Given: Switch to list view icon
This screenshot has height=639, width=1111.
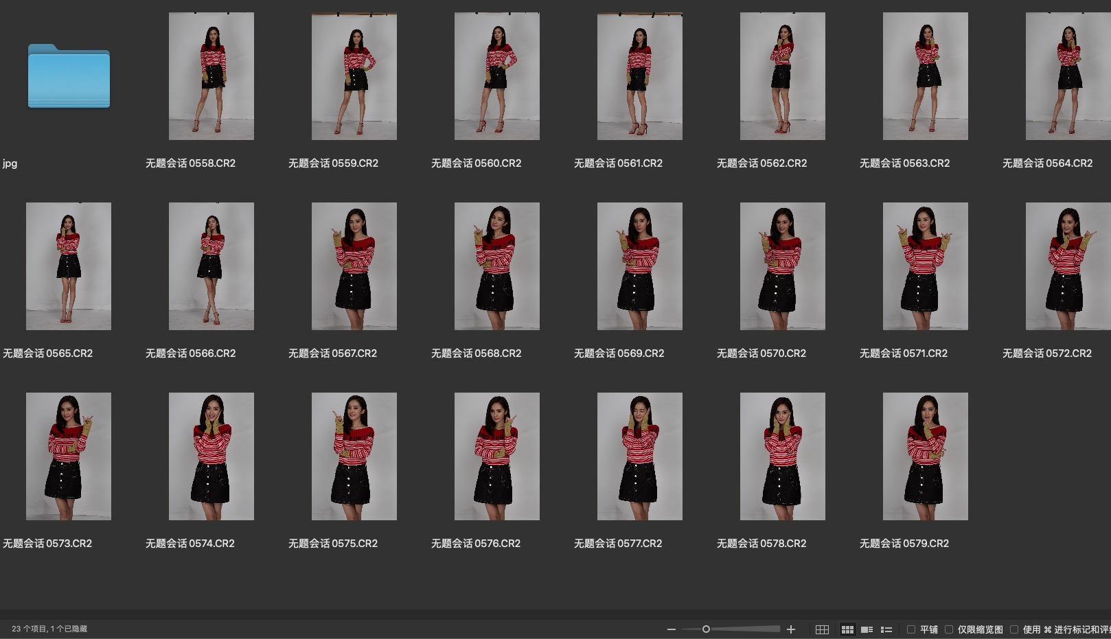Looking at the screenshot, I should point(886,629).
